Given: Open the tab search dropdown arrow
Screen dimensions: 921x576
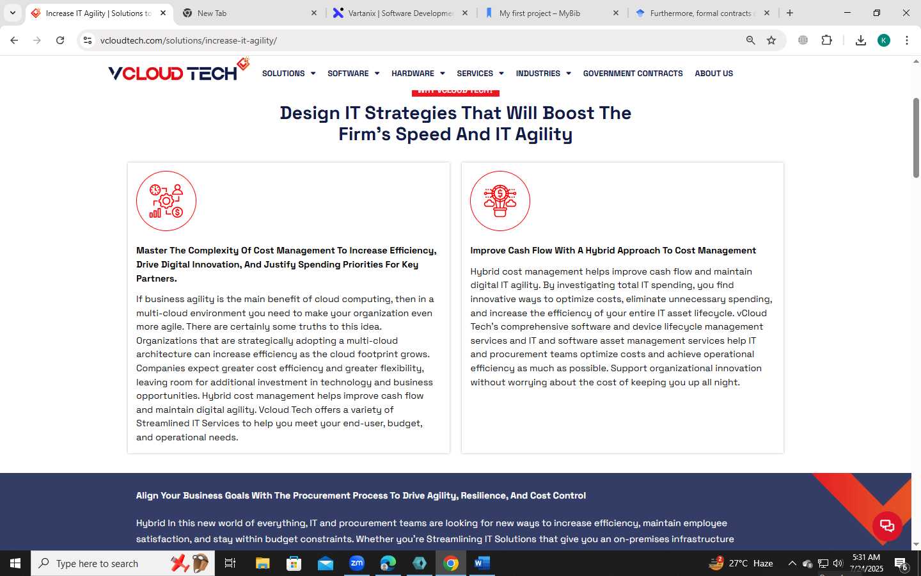Looking at the screenshot, I should click(12, 13).
